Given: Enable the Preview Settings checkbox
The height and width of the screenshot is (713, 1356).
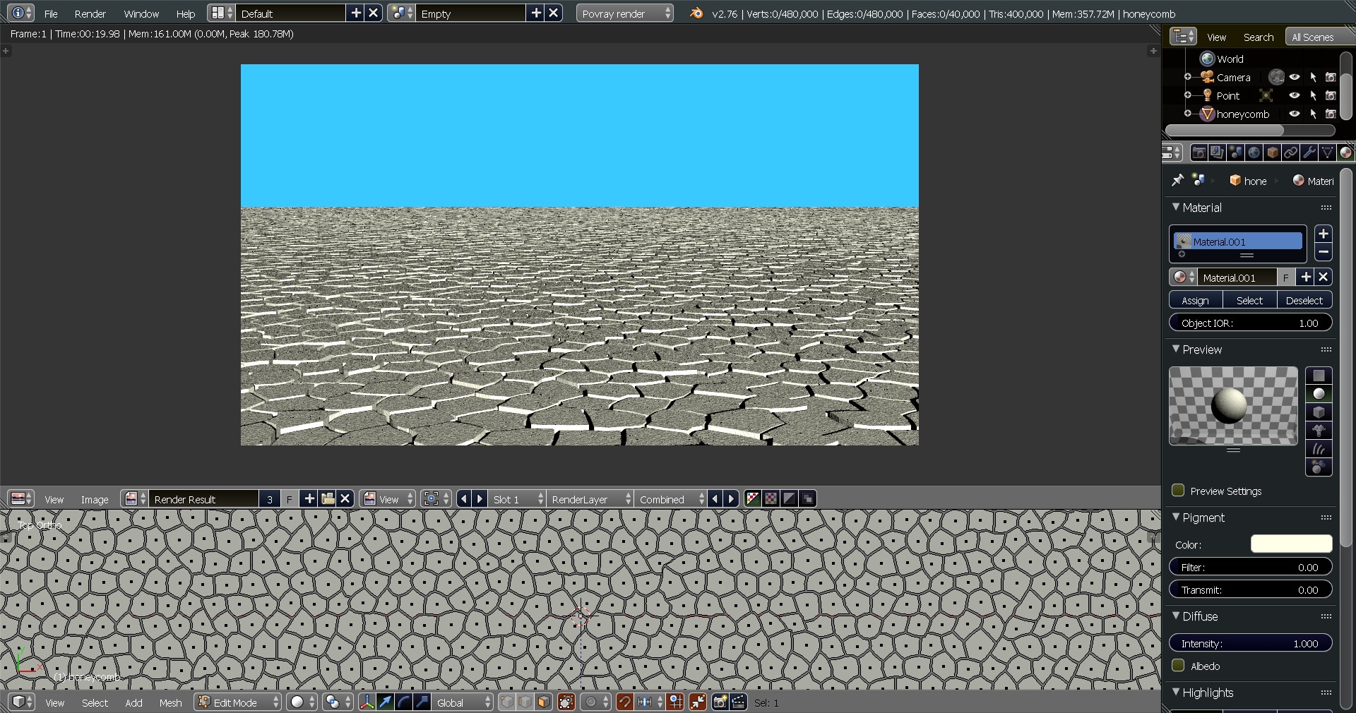Looking at the screenshot, I should pos(1178,491).
